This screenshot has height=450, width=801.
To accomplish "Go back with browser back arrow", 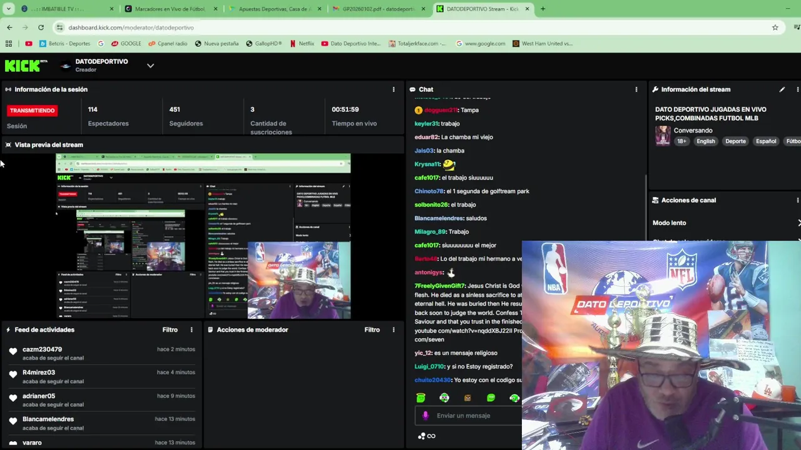I will (9, 27).
